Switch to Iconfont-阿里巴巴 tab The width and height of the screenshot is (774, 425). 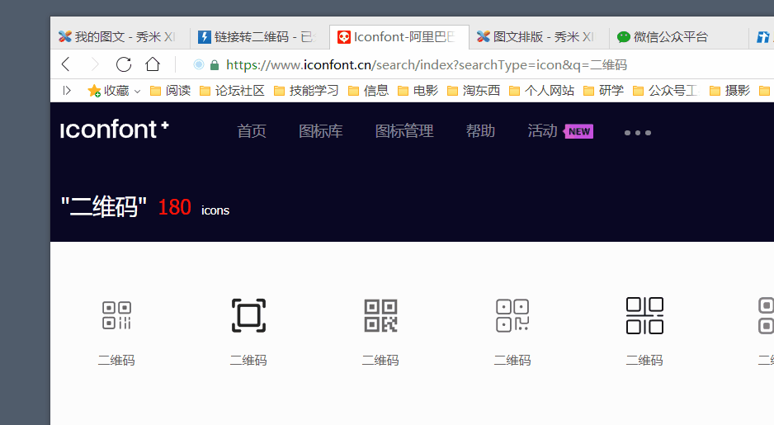[x=399, y=37]
